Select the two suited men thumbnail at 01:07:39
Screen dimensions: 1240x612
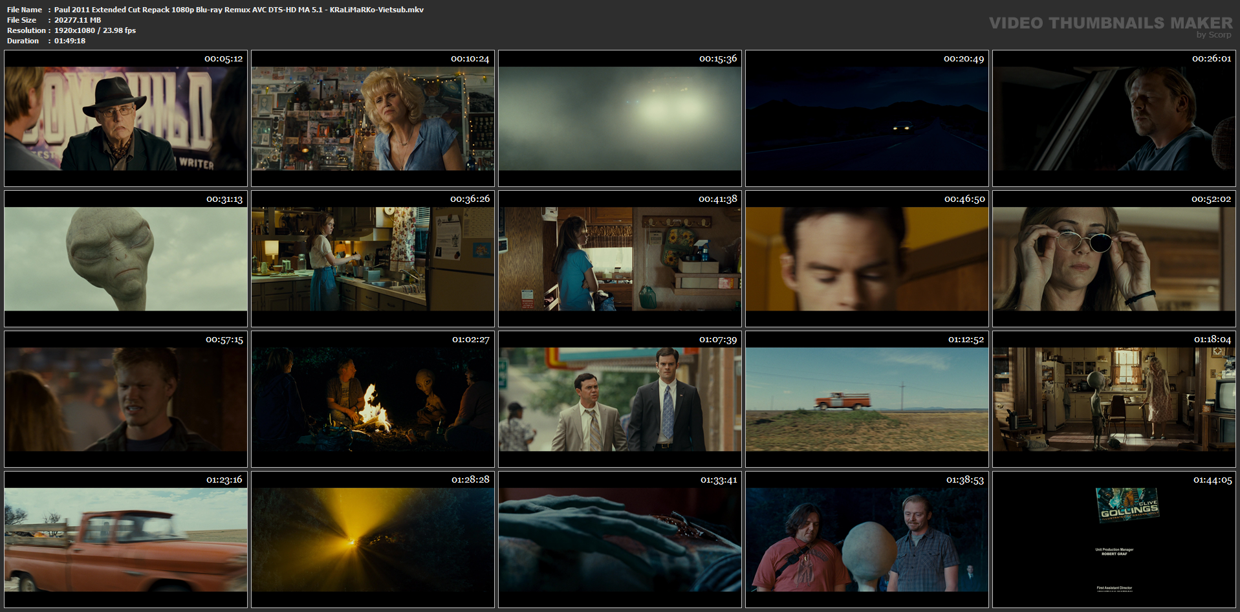point(620,399)
